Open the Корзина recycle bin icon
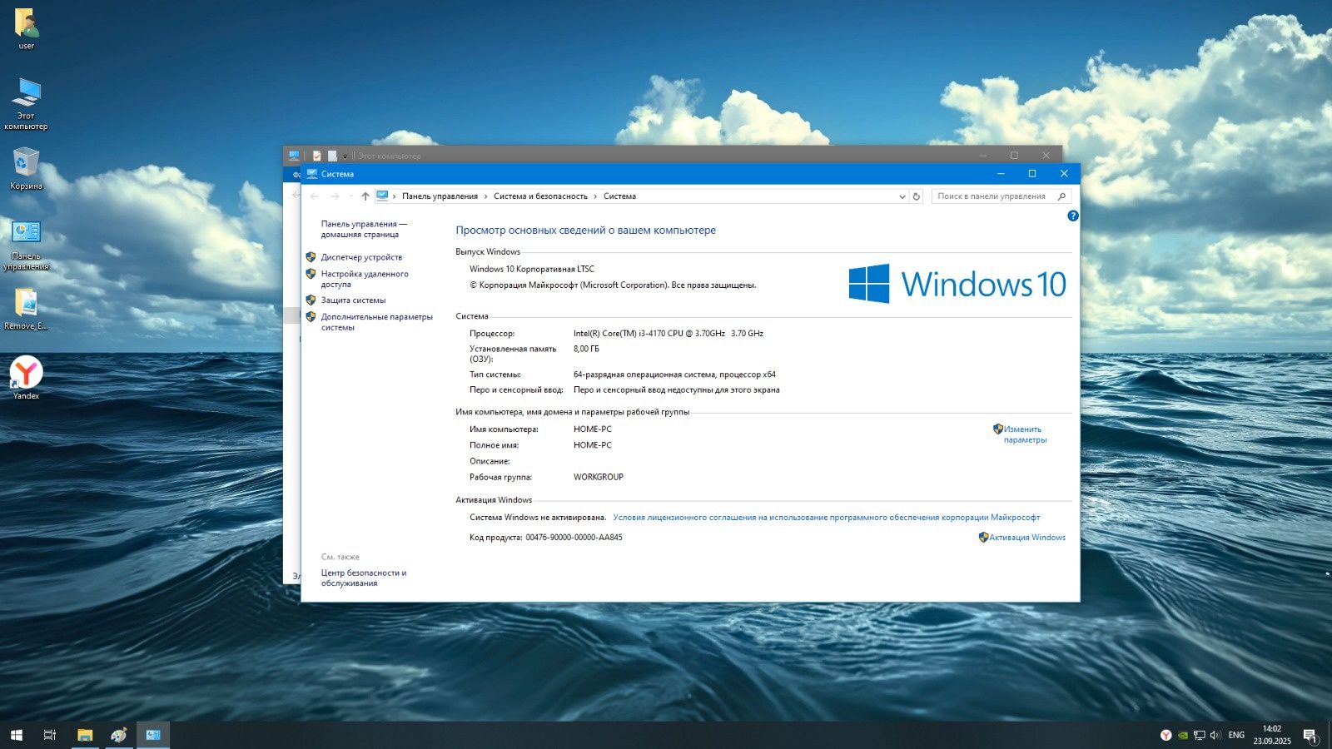The image size is (1332, 749). point(26,169)
